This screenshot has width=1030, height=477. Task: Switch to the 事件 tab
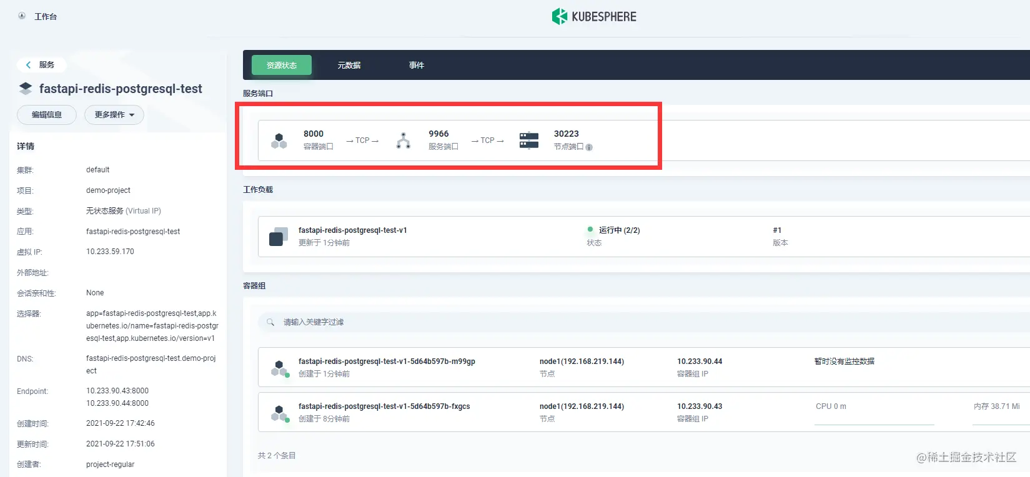click(x=417, y=65)
